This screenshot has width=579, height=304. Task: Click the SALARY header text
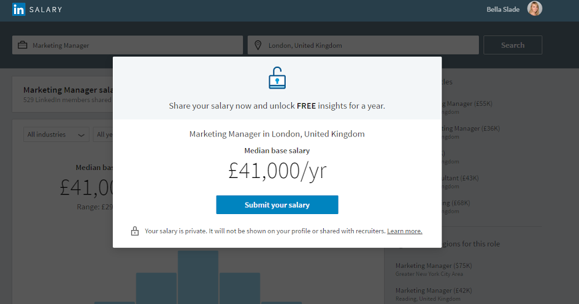tap(46, 10)
